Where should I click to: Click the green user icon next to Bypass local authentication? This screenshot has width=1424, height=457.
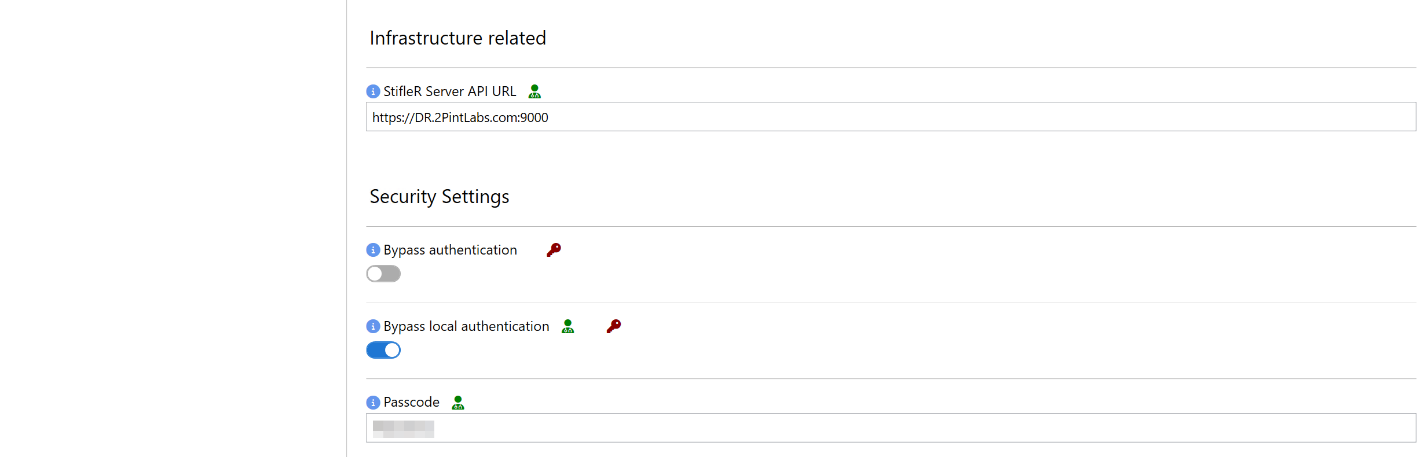568,326
